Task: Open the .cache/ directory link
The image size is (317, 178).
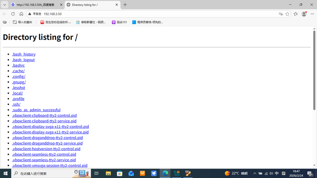Action: click(18, 71)
